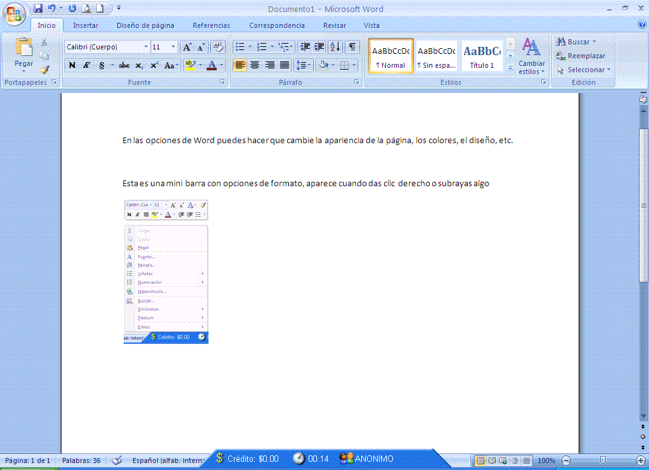This screenshot has height=470, width=649.
Task: Undo the last action
Action: [x=52, y=8]
